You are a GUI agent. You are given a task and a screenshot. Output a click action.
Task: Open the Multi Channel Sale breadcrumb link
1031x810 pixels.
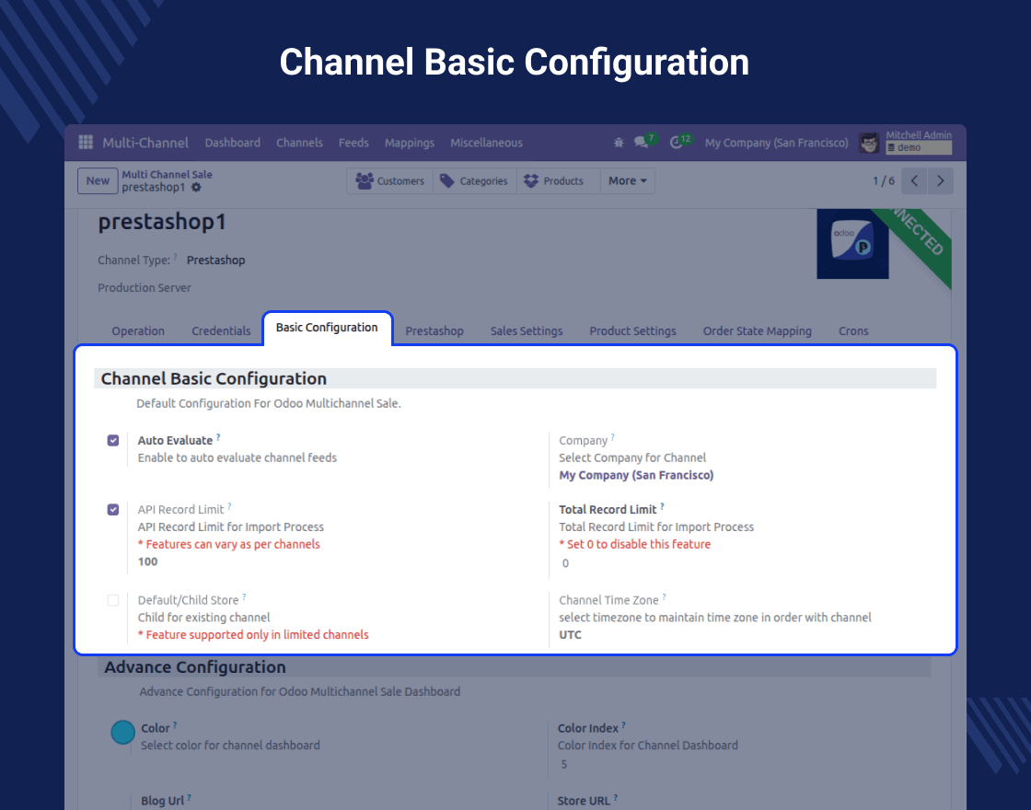pyautogui.click(x=167, y=174)
